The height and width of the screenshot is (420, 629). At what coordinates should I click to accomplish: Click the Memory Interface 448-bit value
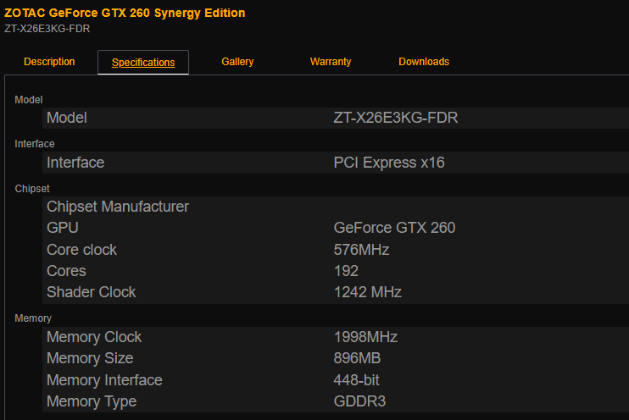click(357, 380)
